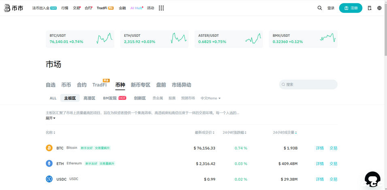Switch to 合约 market tab
The image size is (387, 190).
(82, 85)
